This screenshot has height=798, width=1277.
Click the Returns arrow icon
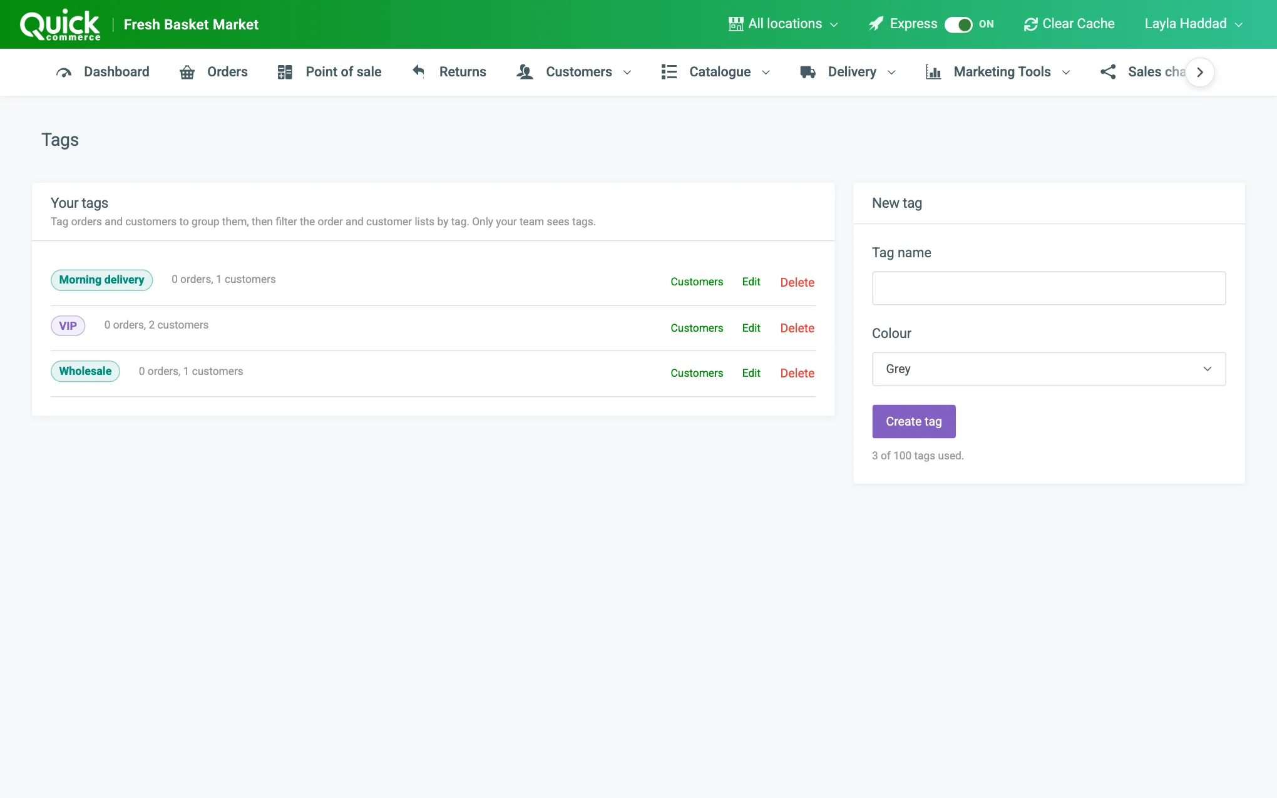tap(419, 71)
